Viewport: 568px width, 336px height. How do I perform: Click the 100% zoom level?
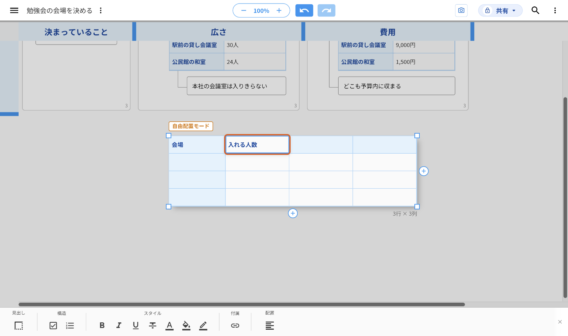262,11
